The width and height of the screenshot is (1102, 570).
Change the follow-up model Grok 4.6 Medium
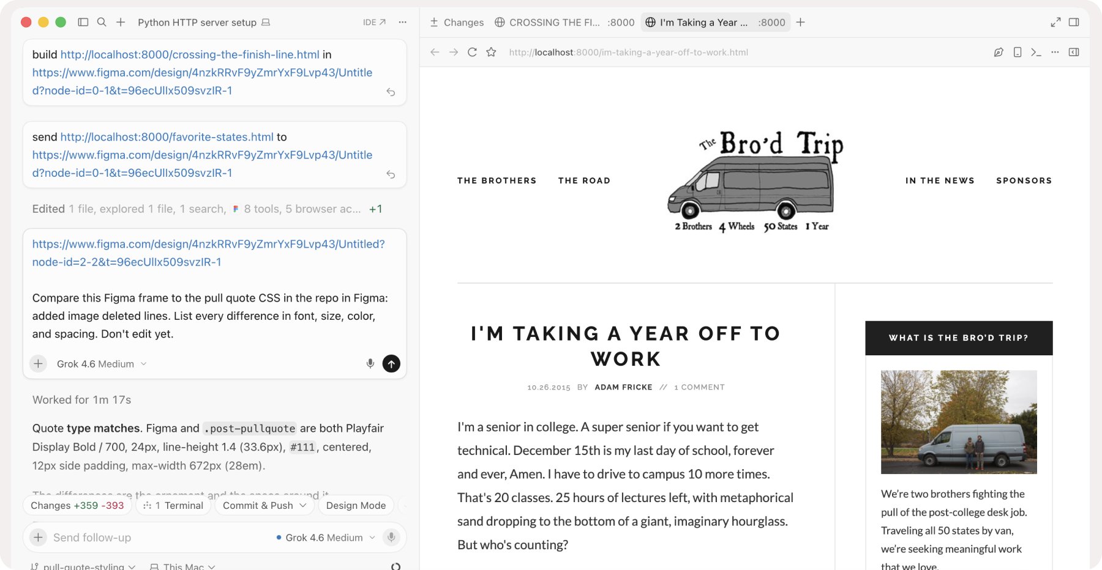pyautogui.click(x=326, y=538)
